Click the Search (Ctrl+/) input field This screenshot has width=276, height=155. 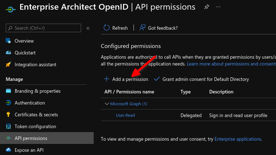[x=43, y=28]
